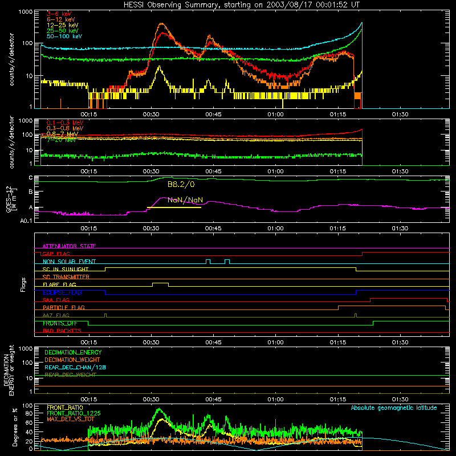Click the DECIMATION ENERGY or weight axis title
456x456 pixels.
click(9, 370)
